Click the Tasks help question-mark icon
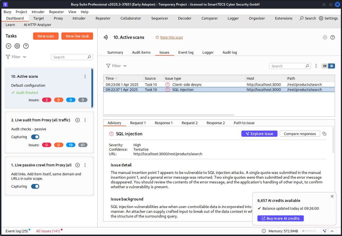 click(x=26, y=46)
